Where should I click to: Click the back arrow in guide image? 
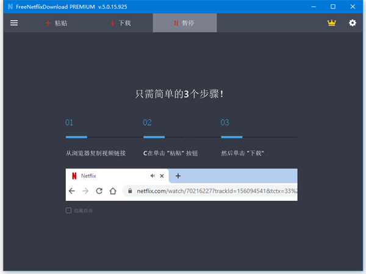pos(72,191)
